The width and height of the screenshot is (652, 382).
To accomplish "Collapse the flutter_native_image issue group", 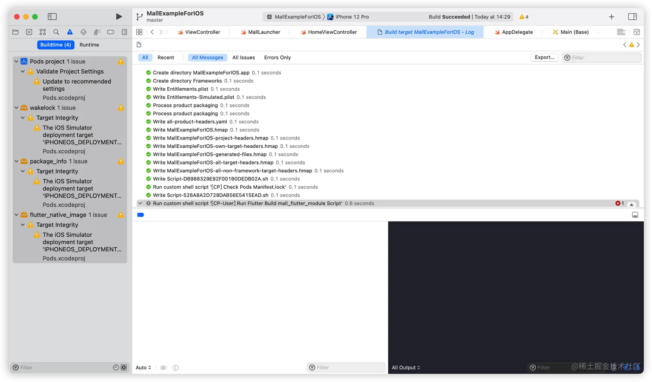I will click(16, 214).
